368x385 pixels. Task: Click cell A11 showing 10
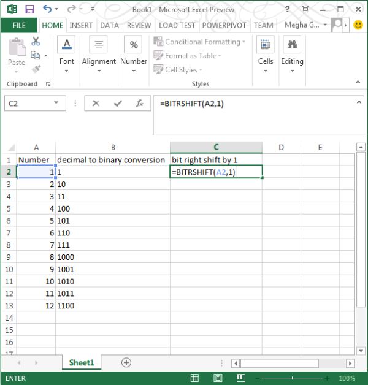coord(36,281)
